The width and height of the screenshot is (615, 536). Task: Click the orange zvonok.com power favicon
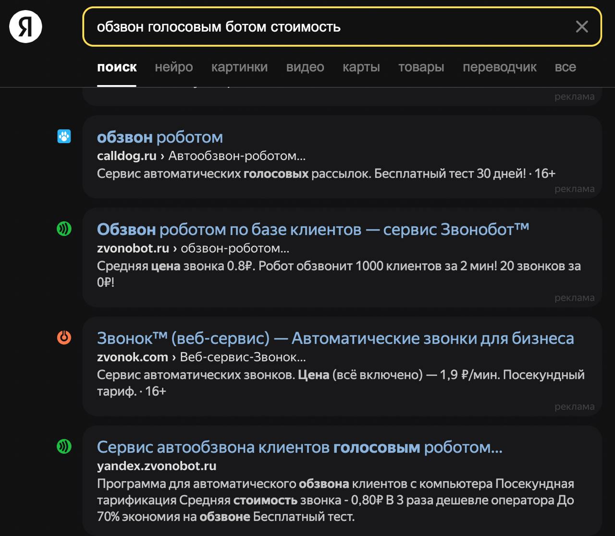[64, 337]
